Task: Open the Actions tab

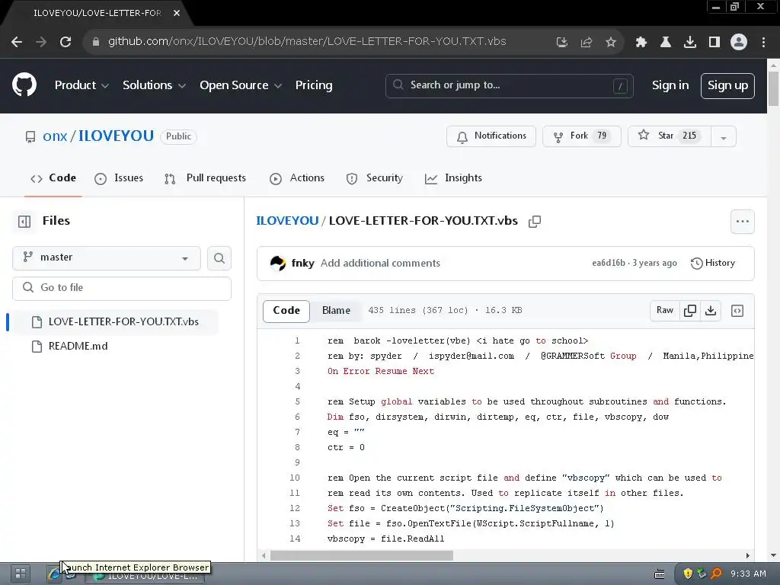Action: [297, 178]
